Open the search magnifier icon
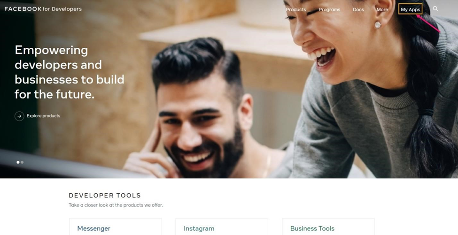The image size is (458, 235). click(x=435, y=9)
